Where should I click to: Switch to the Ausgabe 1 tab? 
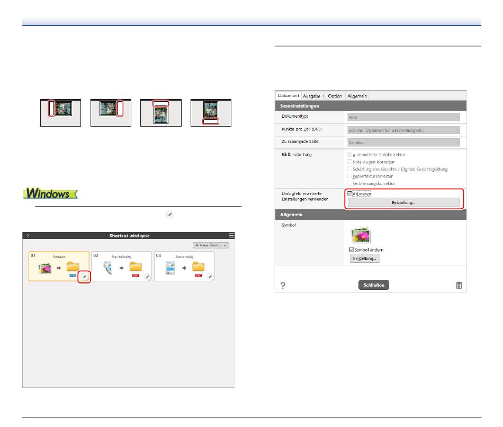click(x=313, y=96)
